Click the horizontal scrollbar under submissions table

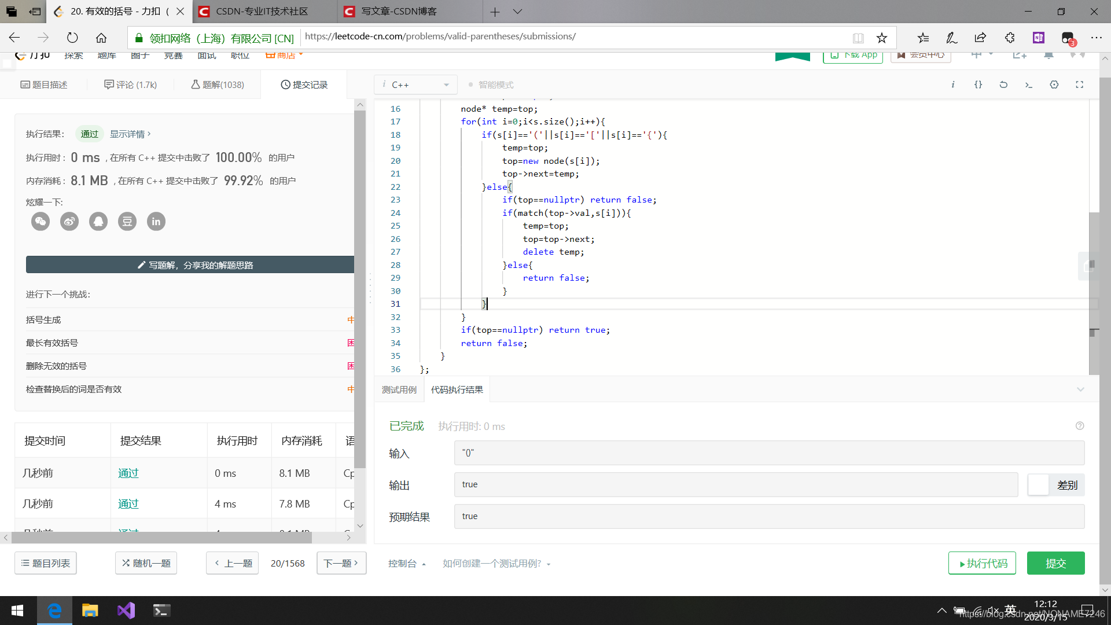[162, 538]
